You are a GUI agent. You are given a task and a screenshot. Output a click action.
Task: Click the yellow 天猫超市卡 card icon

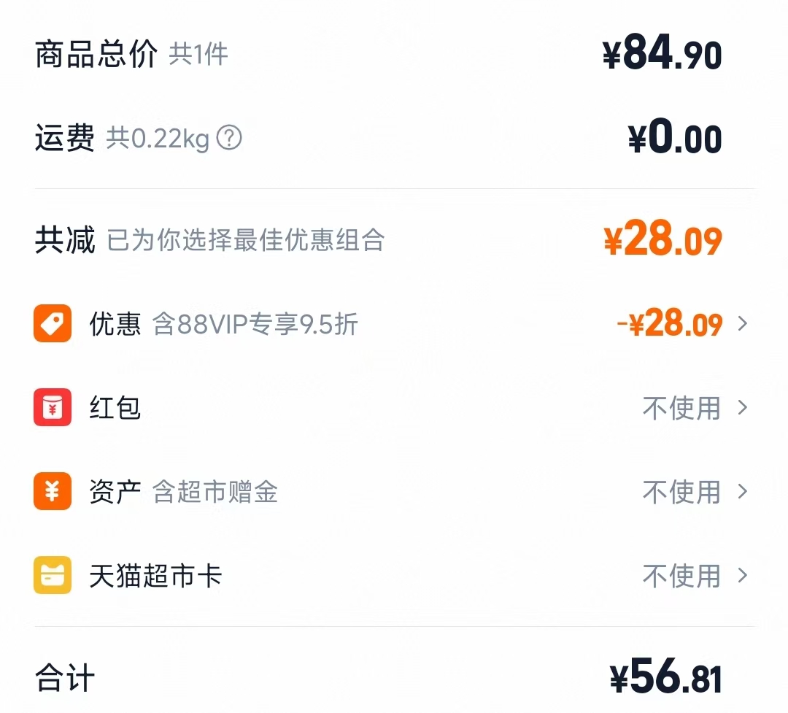pyautogui.click(x=52, y=576)
